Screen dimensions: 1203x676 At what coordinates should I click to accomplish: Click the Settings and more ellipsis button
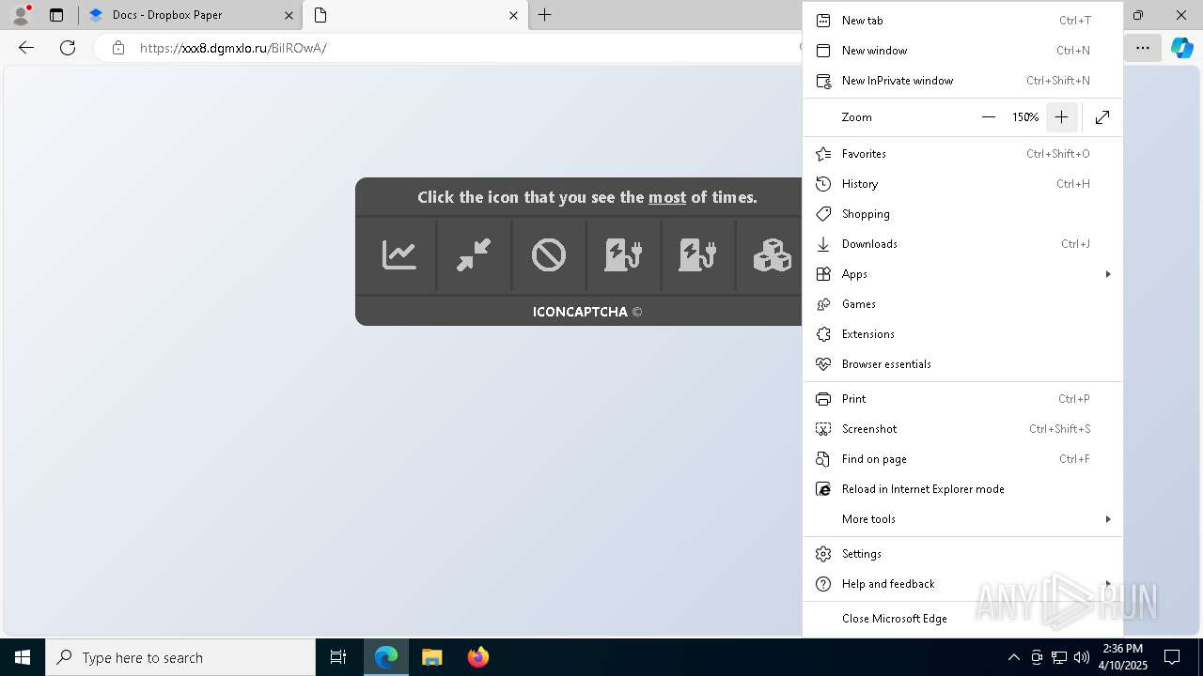(x=1143, y=48)
